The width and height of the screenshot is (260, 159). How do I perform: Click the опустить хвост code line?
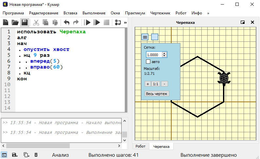point(46,49)
